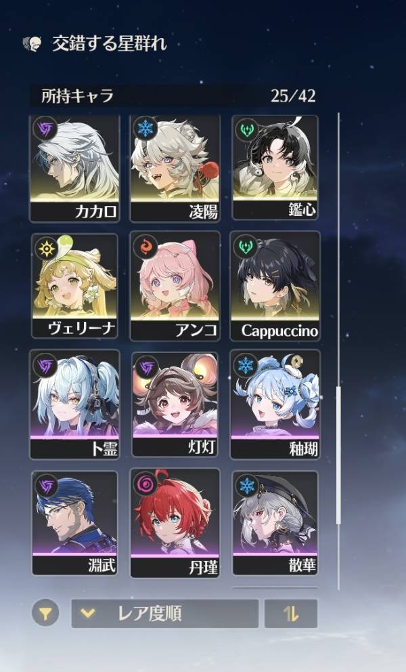Select the 灯灯 character card
Screen dimensions: 406x672
(x=175, y=404)
